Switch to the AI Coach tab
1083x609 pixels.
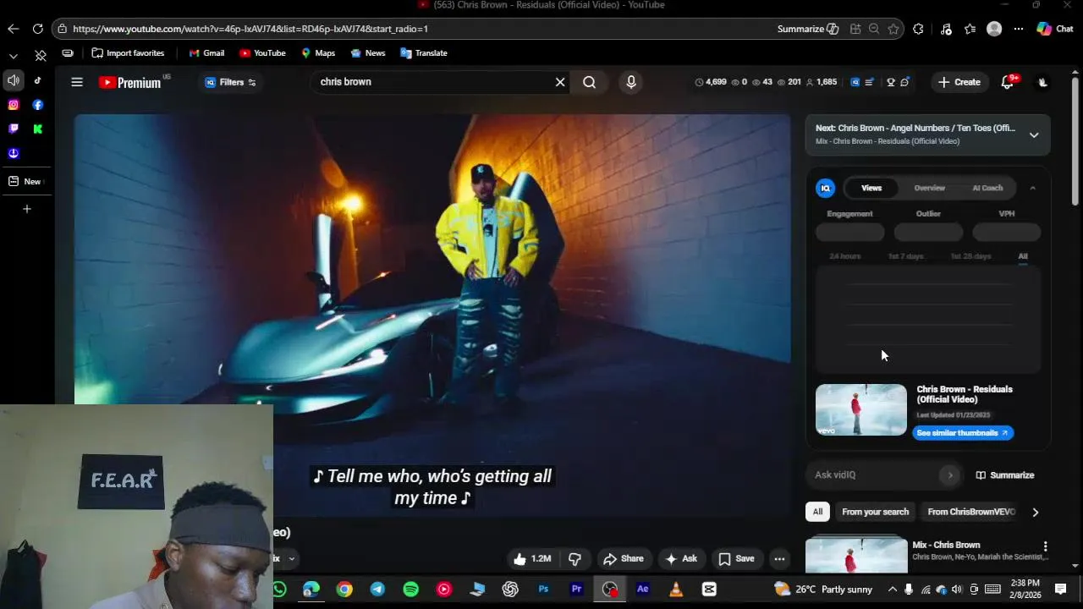point(987,188)
